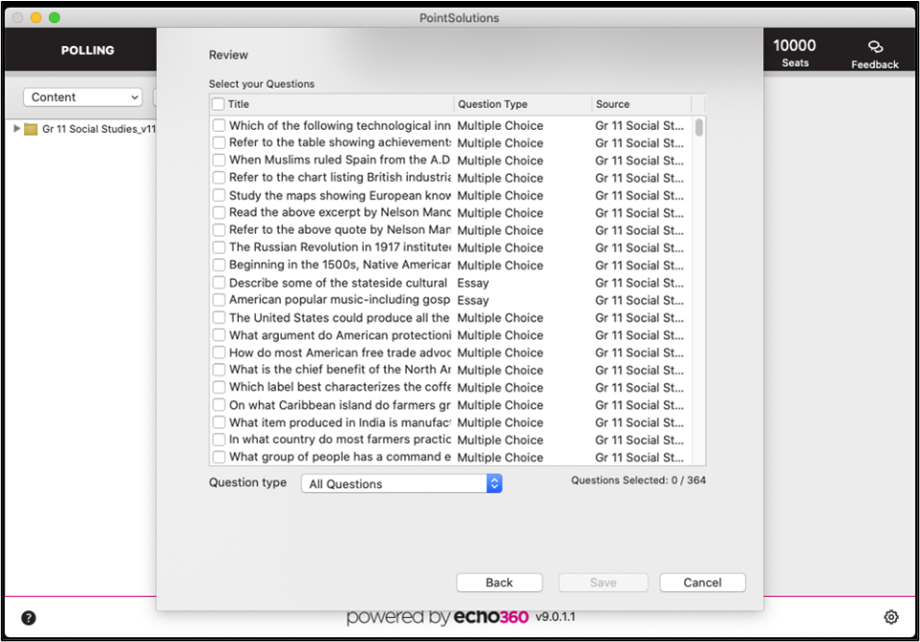This screenshot has height=642, width=920.
Task: Click the Cancel button
Action: click(x=703, y=582)
